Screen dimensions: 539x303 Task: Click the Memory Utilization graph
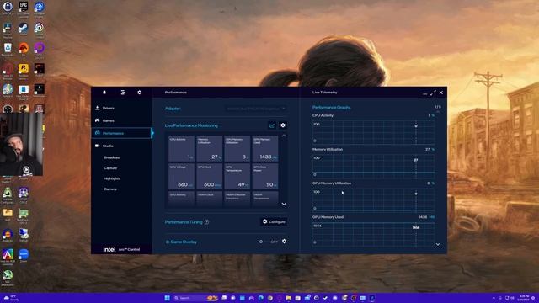click(x=373, y=166)
